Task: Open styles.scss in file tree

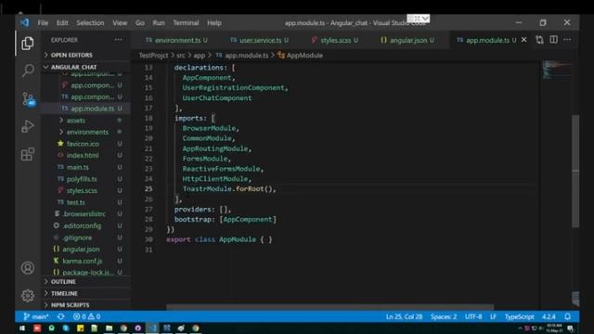Action: (x=82, y=190)
